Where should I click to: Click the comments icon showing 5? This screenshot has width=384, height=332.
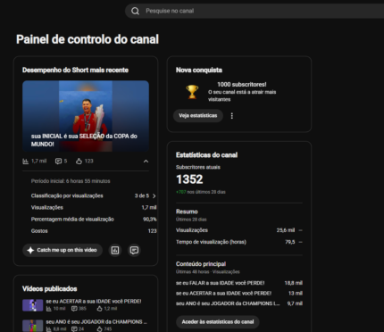point(58,162)
